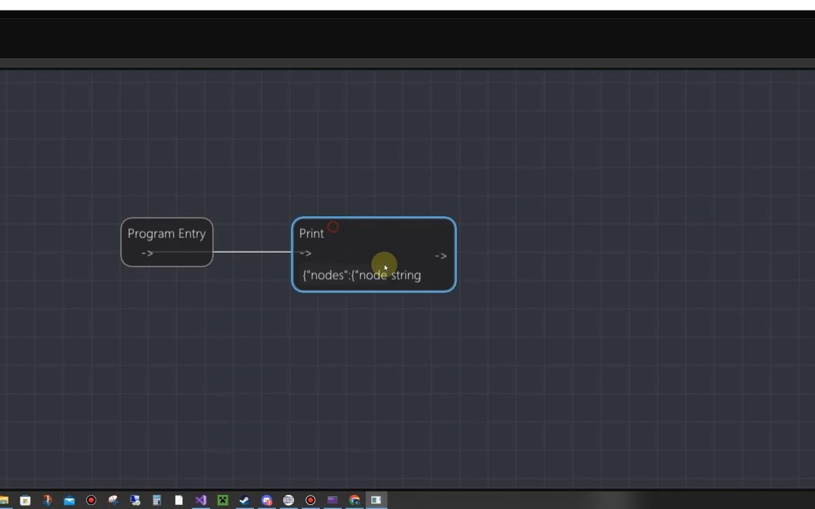
Task: Open the Snipping Tool taskbar icon
Action: (112, 501)
